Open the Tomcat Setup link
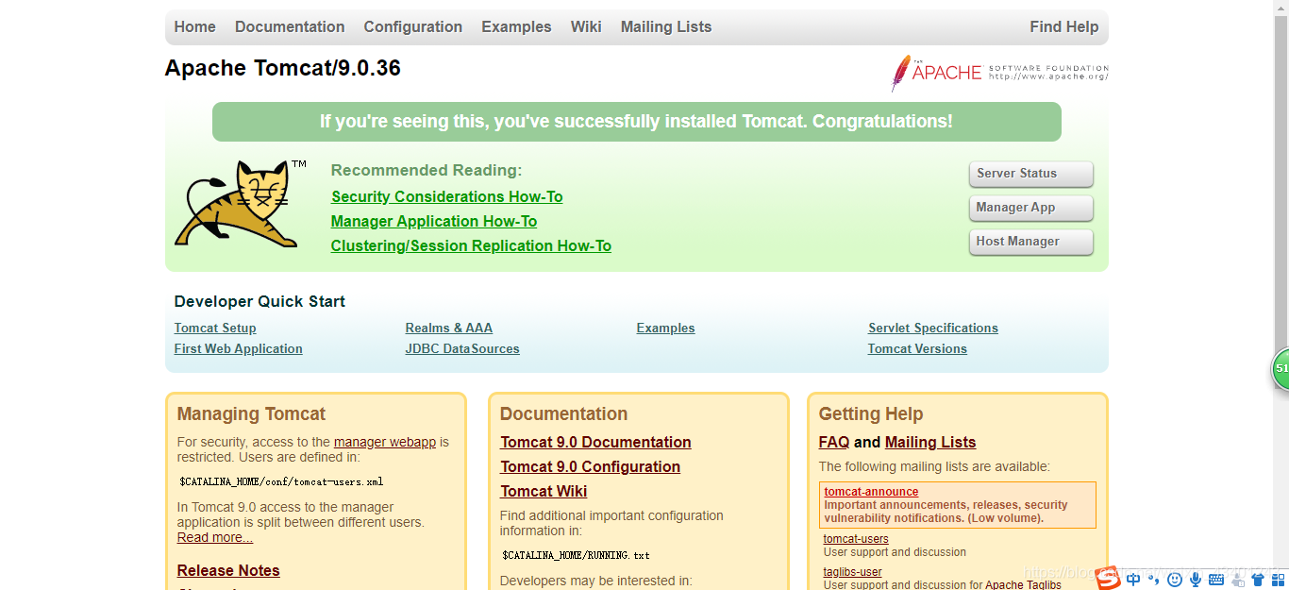This screenshot has width=1289, height=590. 215,328
